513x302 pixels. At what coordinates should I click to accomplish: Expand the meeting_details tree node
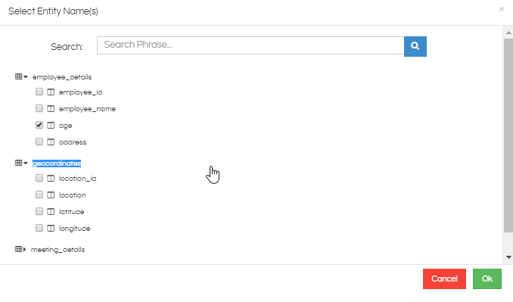(x=24, y=249)
